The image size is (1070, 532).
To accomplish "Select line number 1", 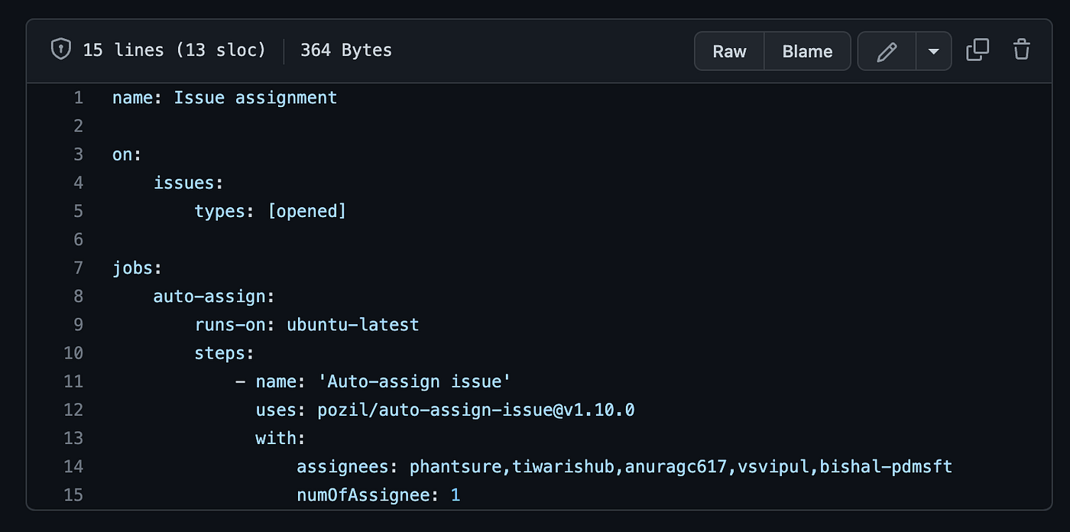I will tap(78, 98).
